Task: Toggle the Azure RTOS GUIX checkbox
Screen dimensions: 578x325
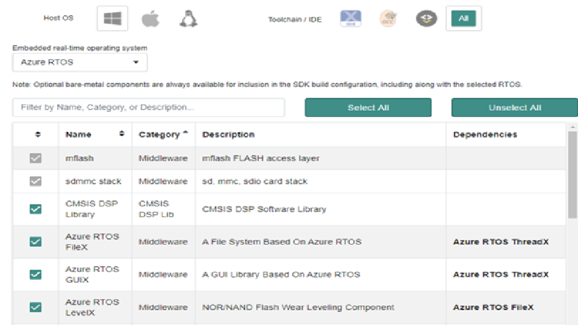Action: (x=36, y=274)
